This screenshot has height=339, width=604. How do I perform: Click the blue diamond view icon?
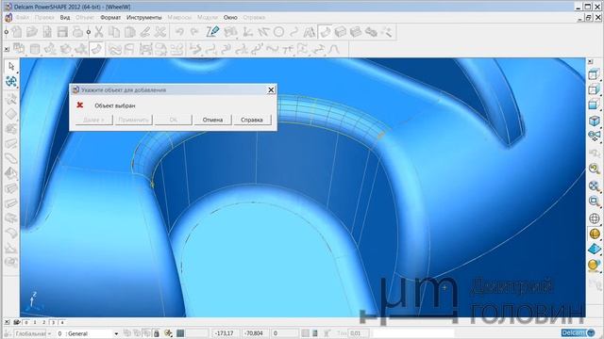tap(595, 249)
